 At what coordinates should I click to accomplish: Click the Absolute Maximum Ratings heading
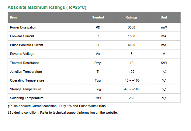[47, 7]
